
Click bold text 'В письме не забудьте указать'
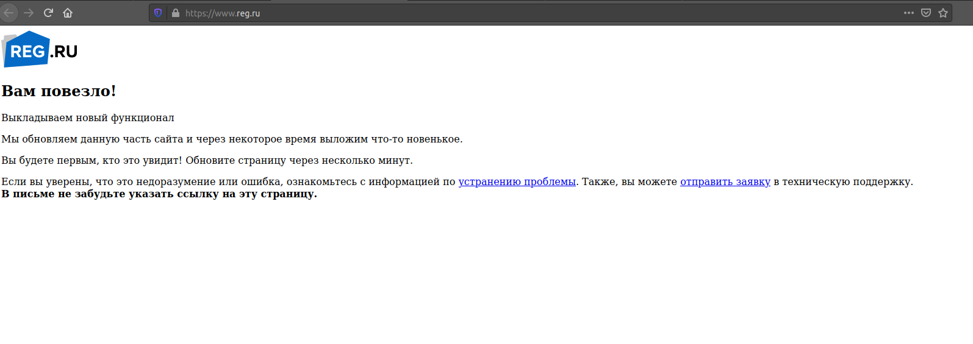[x=159, y=194]
